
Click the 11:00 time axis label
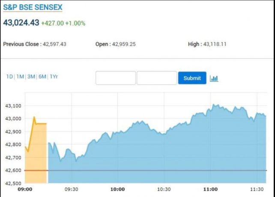pyautogui.click(x=210, y=189)
